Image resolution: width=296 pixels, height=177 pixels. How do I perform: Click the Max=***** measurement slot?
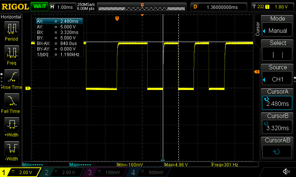(x=93, y=164)
